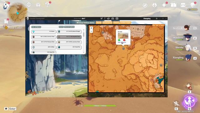This screenshot has width=200, height=113.
Task: Toggle the Rock Pile marker filter
Action: 69,47
